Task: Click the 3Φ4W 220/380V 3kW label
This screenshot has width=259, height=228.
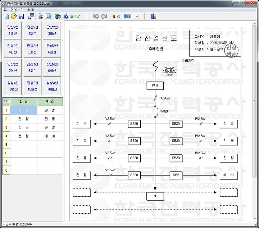Action: [x=170, y=71]
